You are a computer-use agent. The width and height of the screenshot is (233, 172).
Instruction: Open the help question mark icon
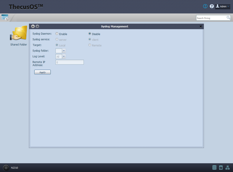212,6
